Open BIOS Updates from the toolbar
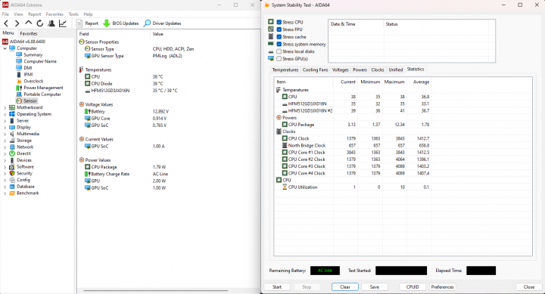This screenshot has height=294, width=545. pyautogui.click(x=121, y=23)
